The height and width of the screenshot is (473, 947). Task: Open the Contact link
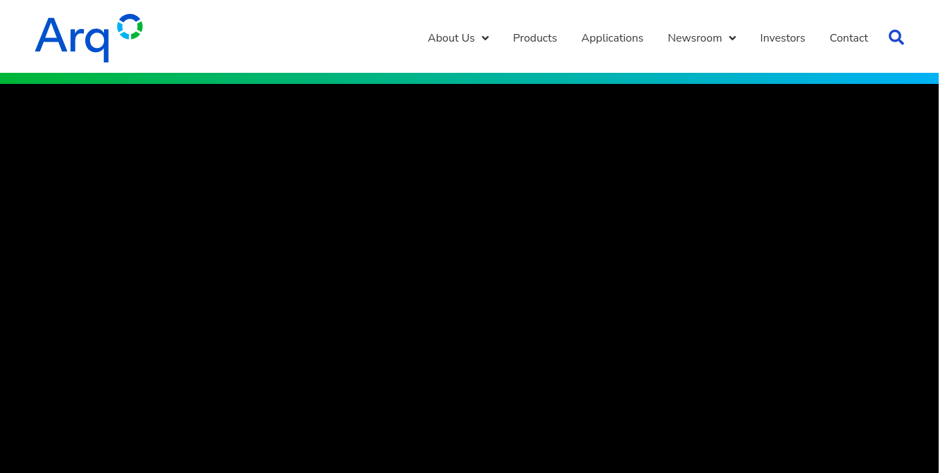click(x=849, y=38)
